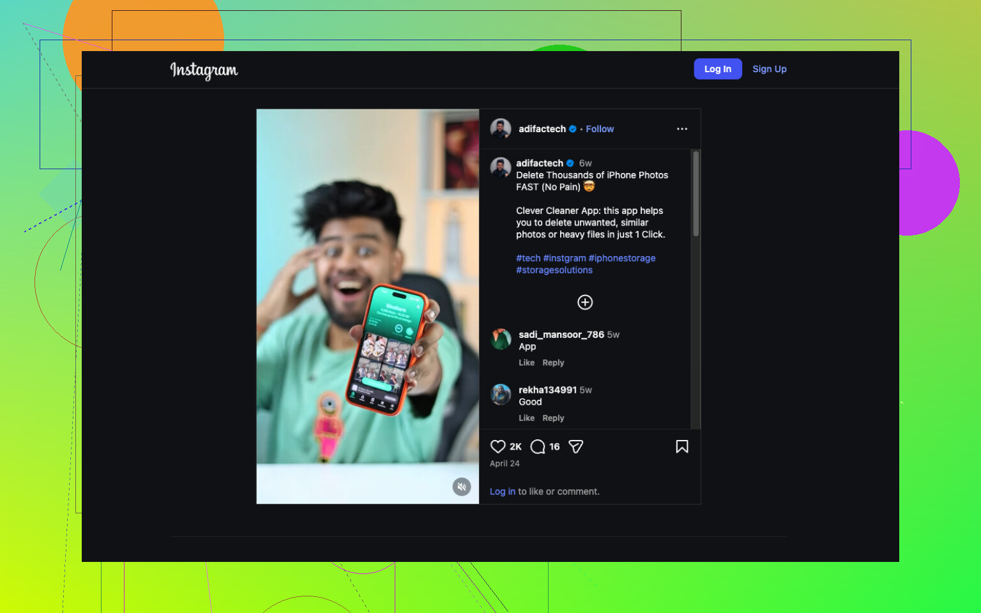Click the Sign Up link

pyautogui.click(x=770, y=69)
